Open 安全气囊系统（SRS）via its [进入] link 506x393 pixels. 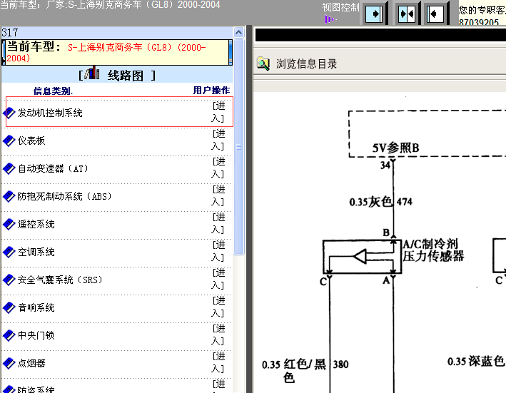tap(218, 279)
